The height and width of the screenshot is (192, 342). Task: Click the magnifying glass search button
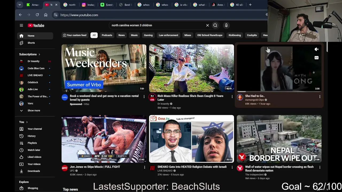(x=215, y=25)
